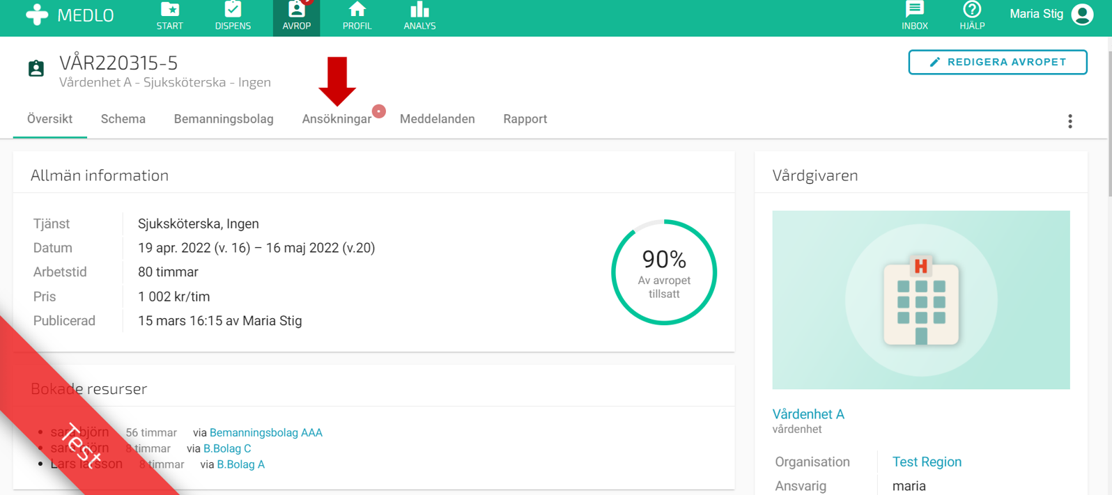Click the '80 timmar' Arbetstid value

(x=168, y=272)
